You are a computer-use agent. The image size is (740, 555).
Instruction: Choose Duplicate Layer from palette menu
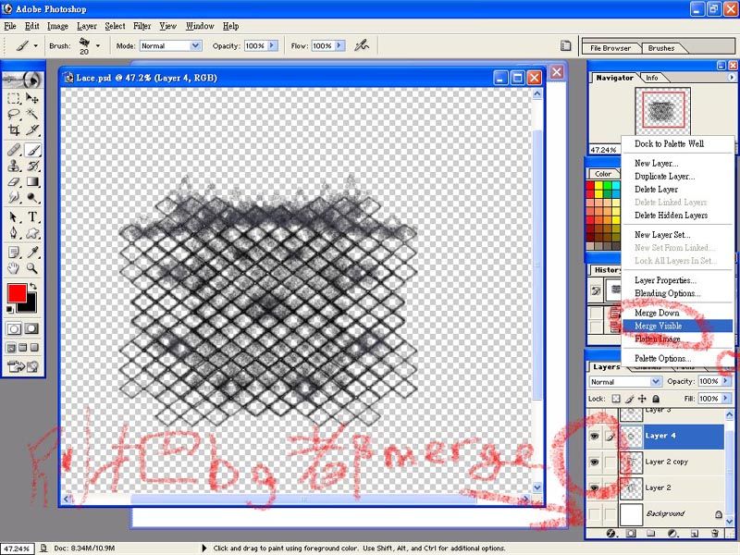677,177
